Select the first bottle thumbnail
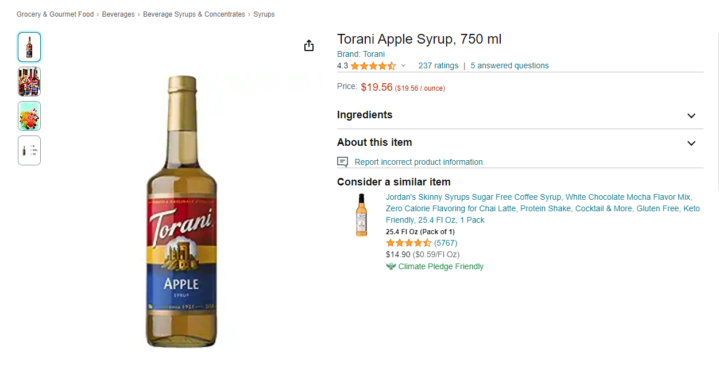719x376 pixels. [29, 47]
